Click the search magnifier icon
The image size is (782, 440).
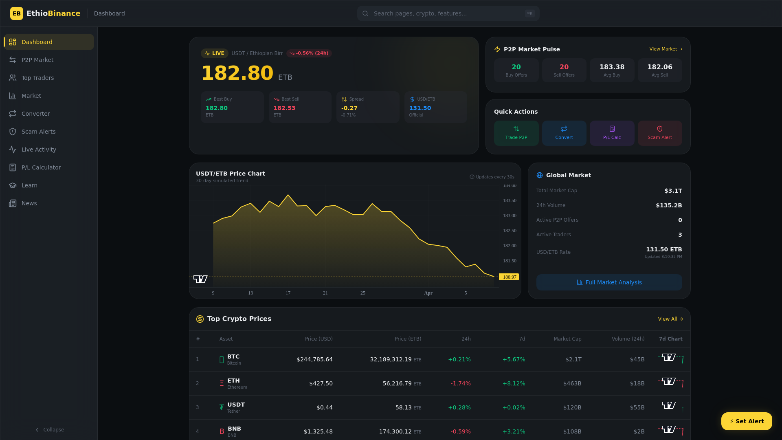(365, 13)
